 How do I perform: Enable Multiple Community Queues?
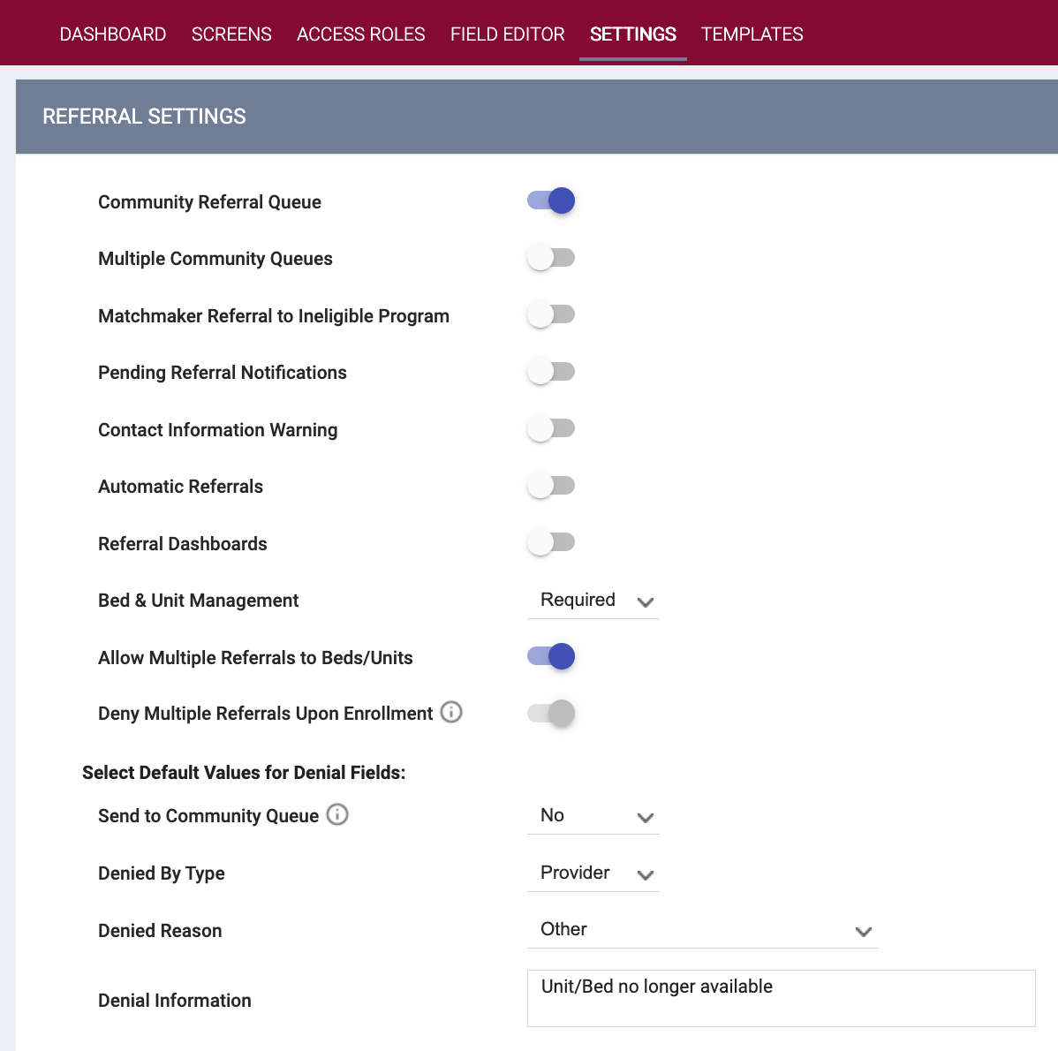(550, 257)
